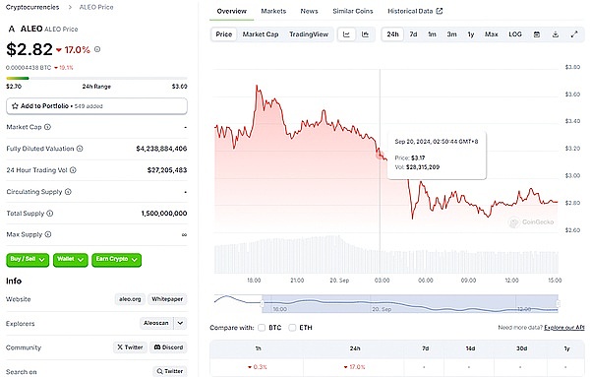The width and height of the screenshot is (590, 377).
Task: Switch to candlestick chart icon
Action: (x=365, y=34)
